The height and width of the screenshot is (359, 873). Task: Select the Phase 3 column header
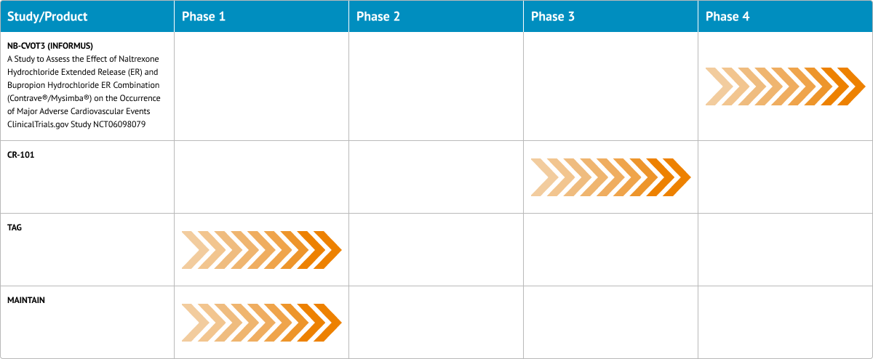552,16
